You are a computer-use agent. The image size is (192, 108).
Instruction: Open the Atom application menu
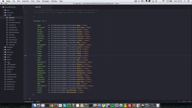click(x=8, y=1)
